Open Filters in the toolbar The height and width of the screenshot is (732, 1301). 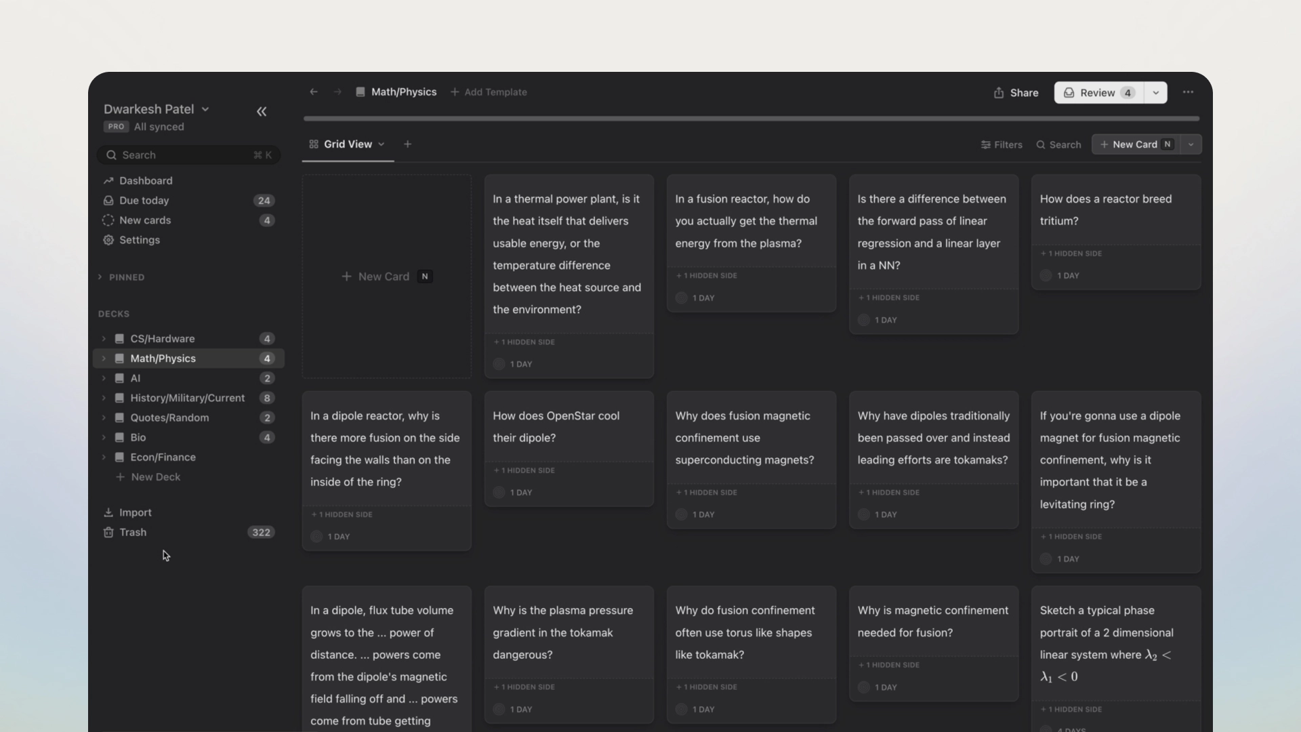tap(1001, 145)
